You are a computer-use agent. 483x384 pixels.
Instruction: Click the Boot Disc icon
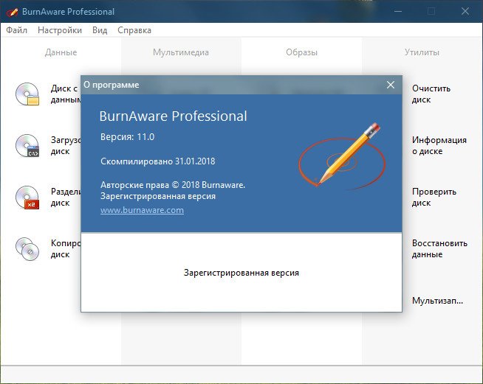pos(27,146)
